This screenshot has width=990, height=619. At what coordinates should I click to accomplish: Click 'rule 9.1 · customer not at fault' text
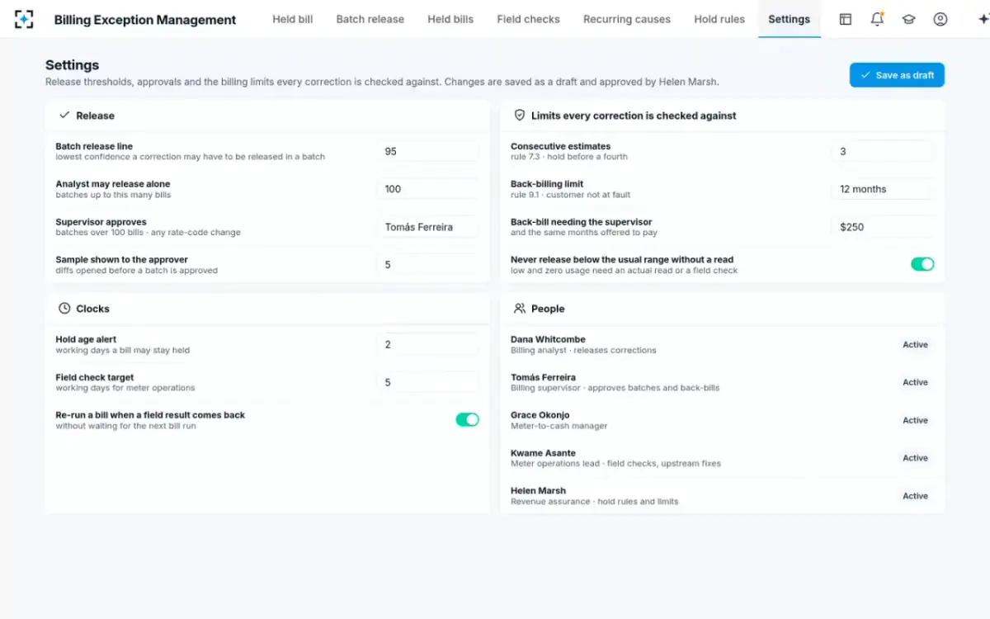point(571,195)
